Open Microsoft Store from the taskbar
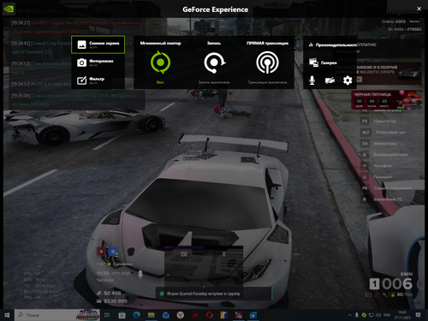Screen dimensions: 428x321 click(x=122, y=315)
